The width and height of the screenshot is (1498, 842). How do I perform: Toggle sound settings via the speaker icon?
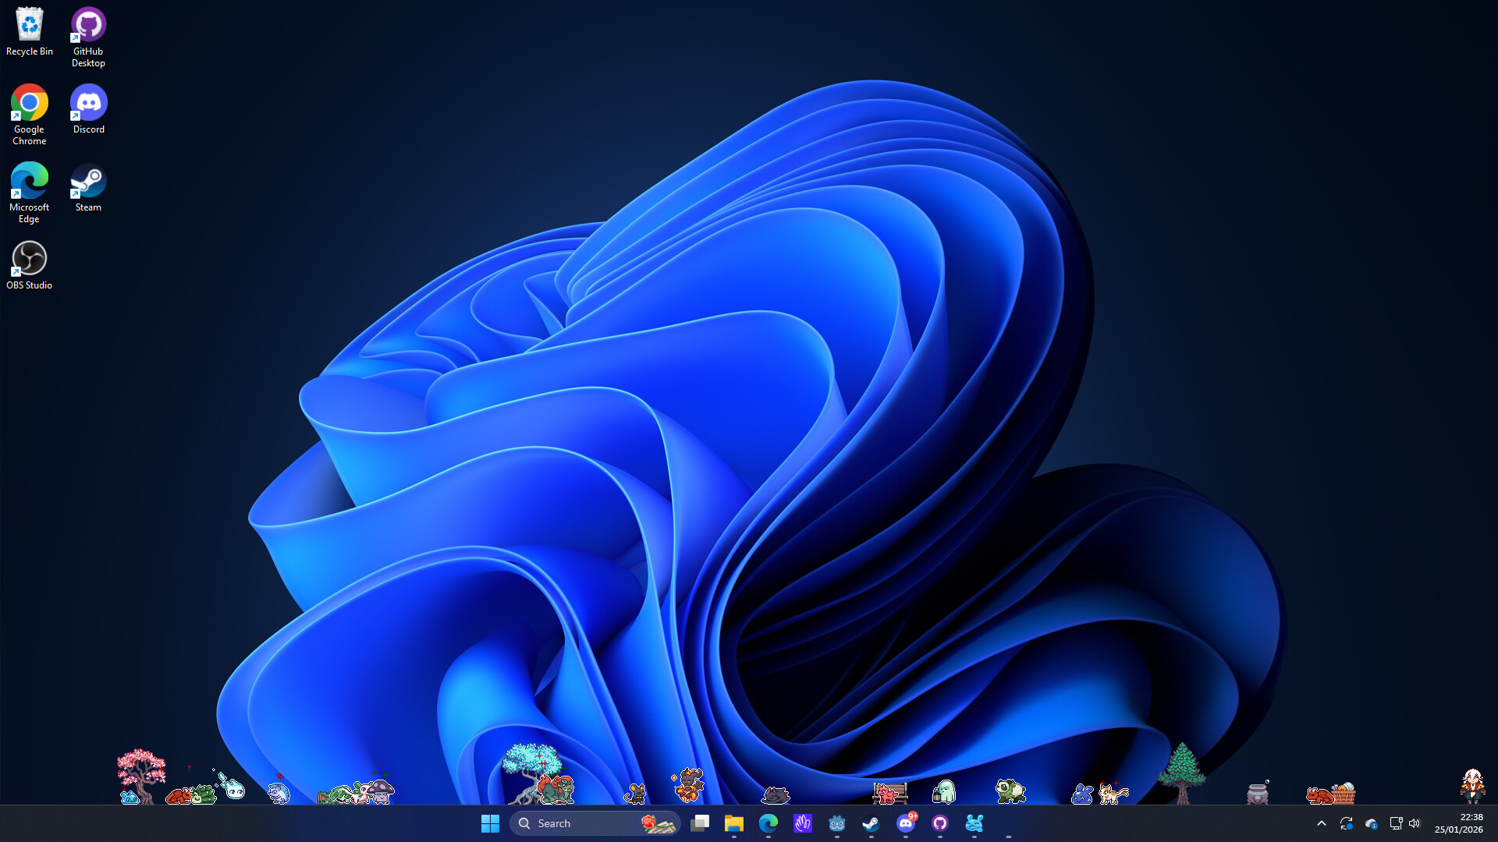coord(1415,824)
